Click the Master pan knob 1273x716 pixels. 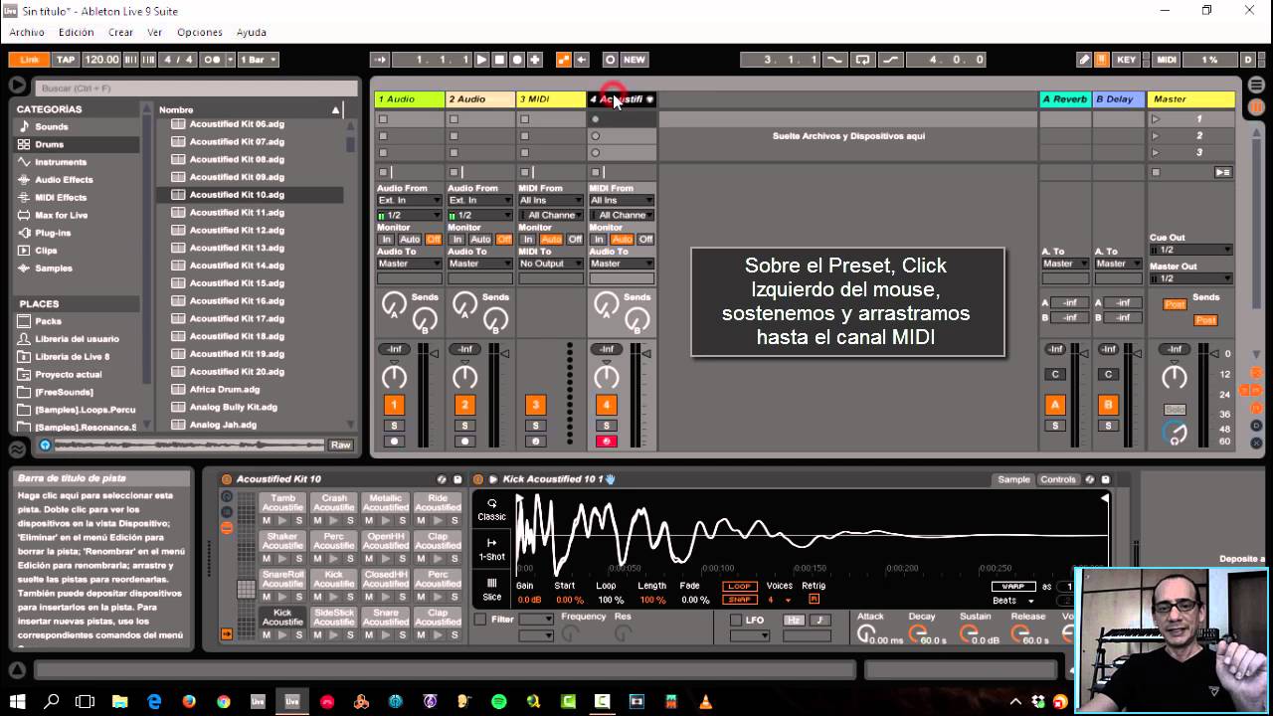pyautogui.click(x=1175, y=377)
